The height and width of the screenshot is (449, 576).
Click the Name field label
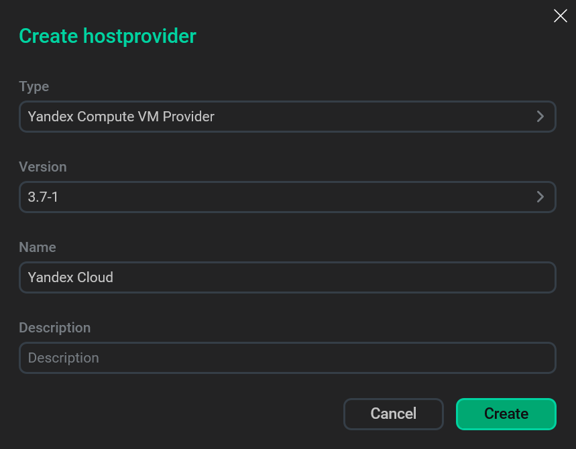tap(38, 247)
